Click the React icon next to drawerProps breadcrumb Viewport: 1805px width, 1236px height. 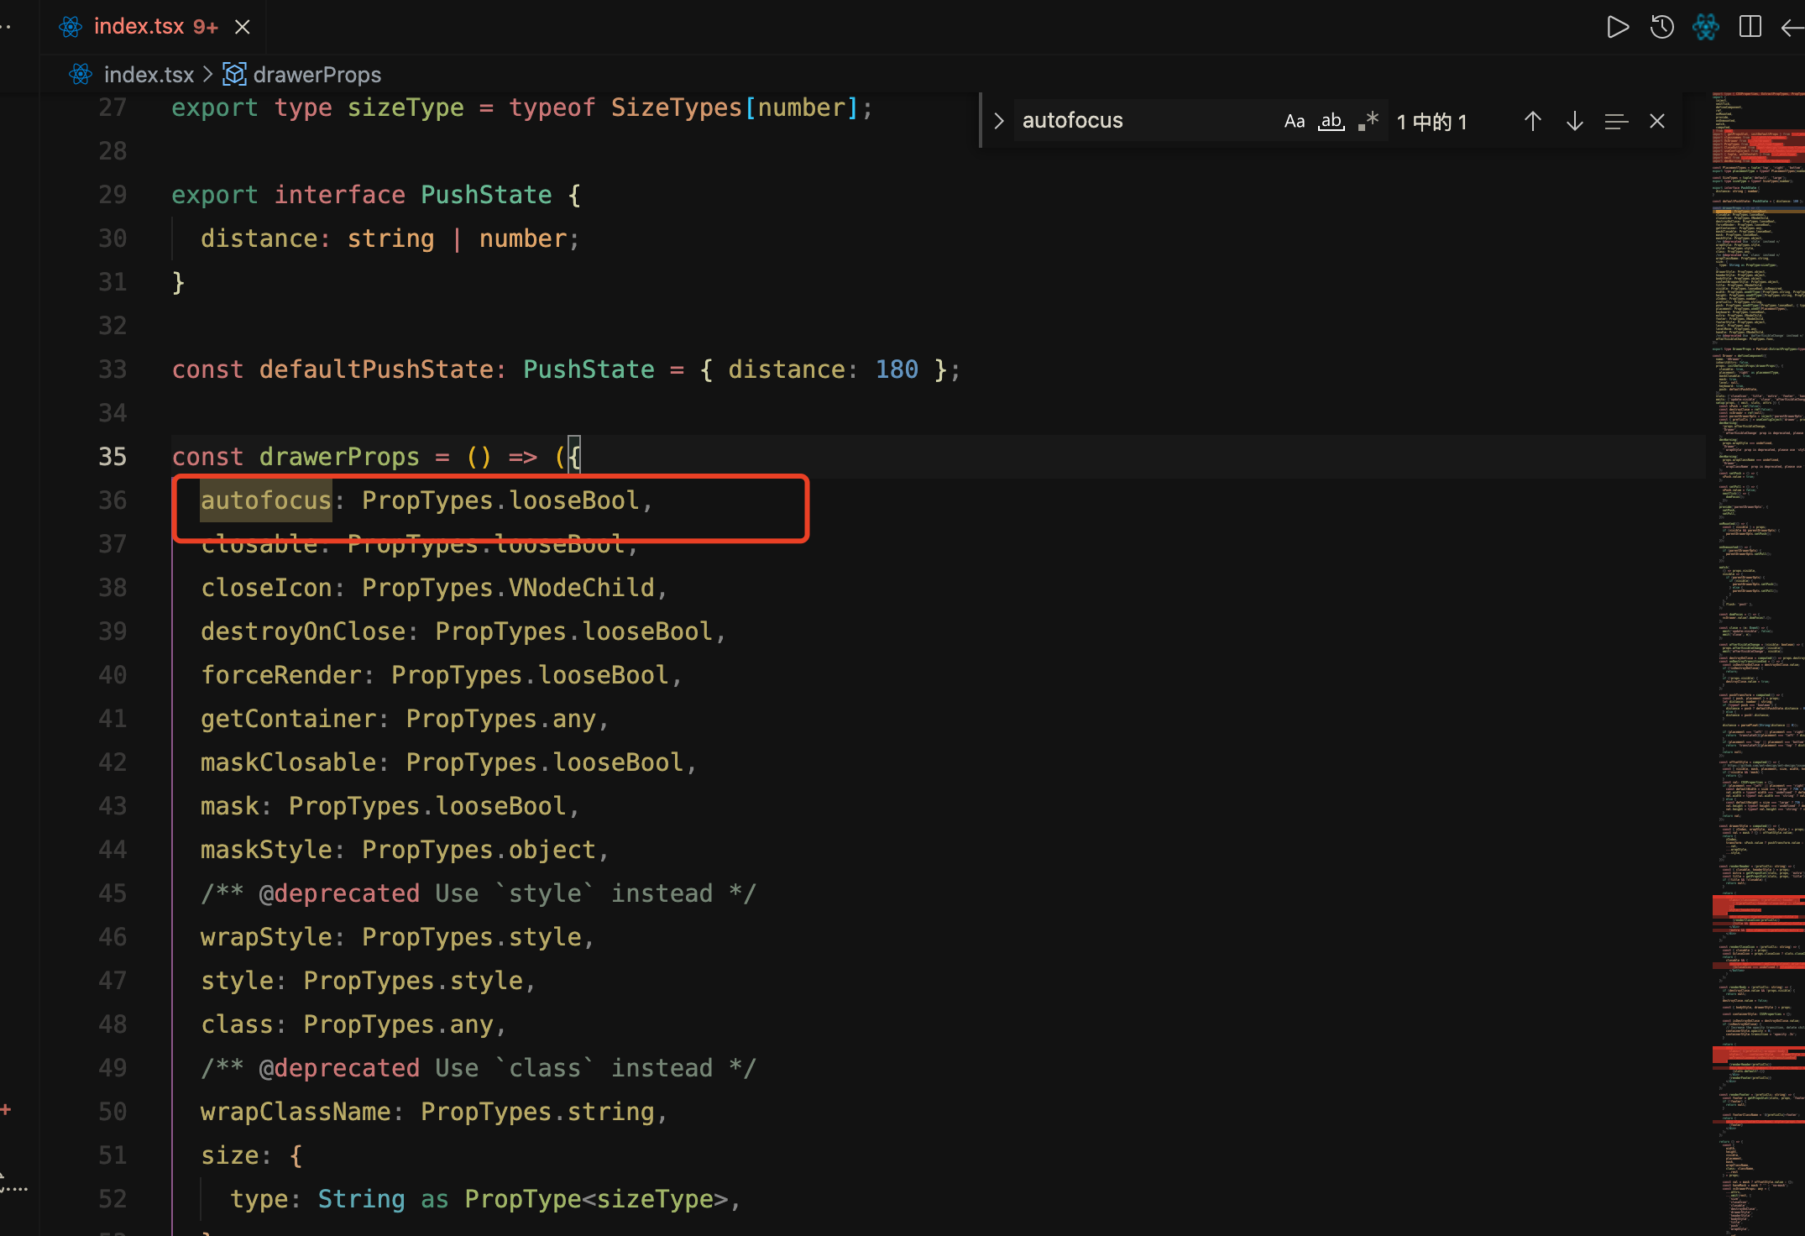pyautogui.click(x=234, y=74)
